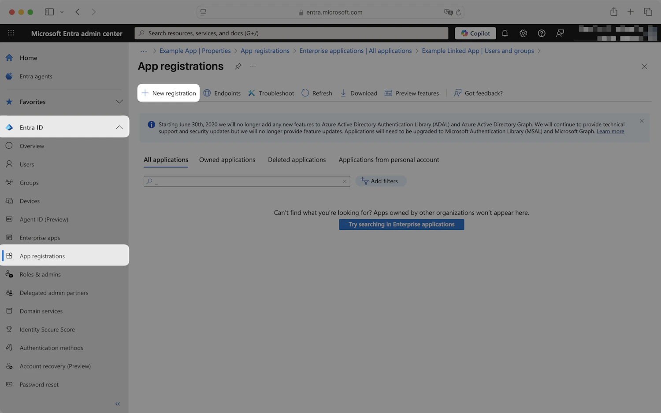The height and width of the screenshot is (413, 661).
Task: Dismiss the ADAL info banner
Action: (642, 121)
